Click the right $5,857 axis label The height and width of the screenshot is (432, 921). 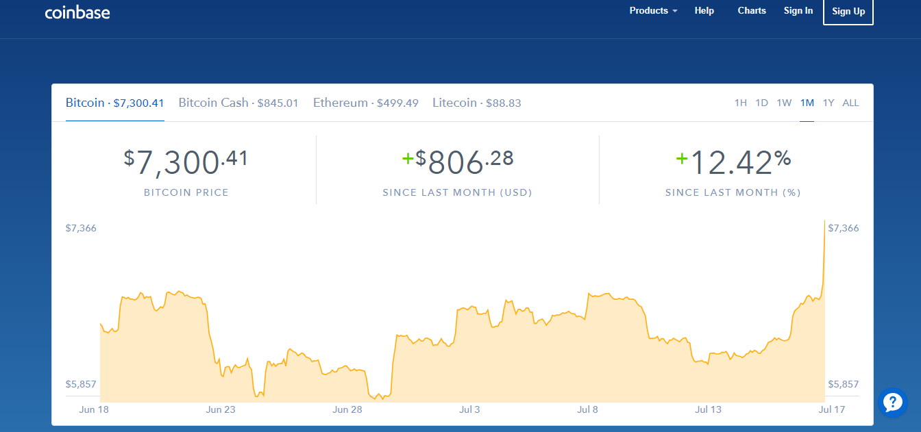[844, 384]
